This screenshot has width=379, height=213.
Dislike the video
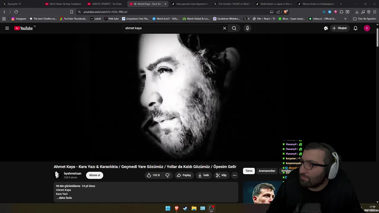[x=167, y=175]
